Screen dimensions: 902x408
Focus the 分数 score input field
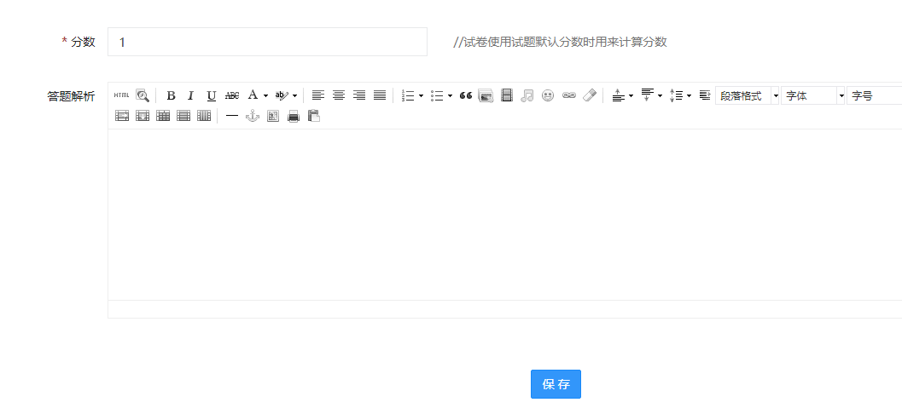[x=267, y=42]
